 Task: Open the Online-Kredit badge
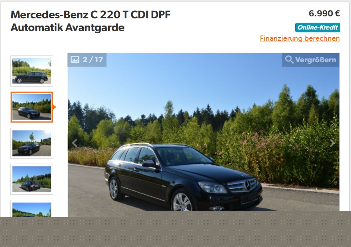[317, 28]
